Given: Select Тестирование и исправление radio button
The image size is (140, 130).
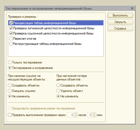Looking at the screenshot, I should (x=10, y=68).
